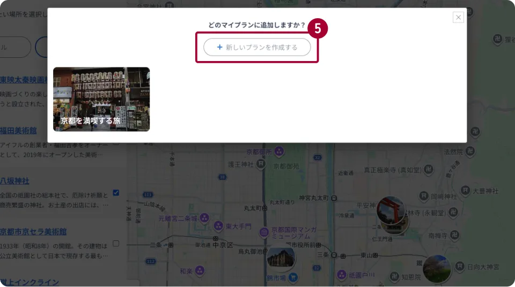Click the 東大手門 map marker

218,225
